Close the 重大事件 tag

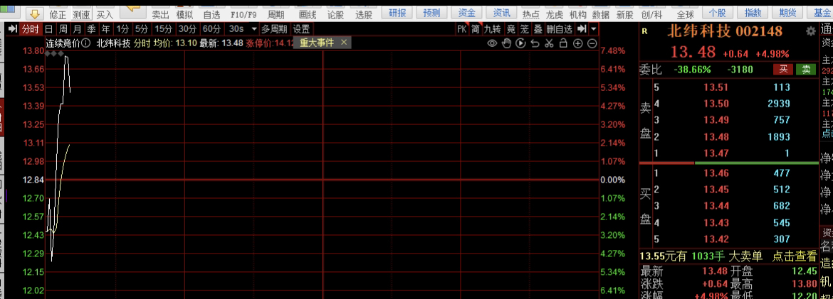click(343, 43)
